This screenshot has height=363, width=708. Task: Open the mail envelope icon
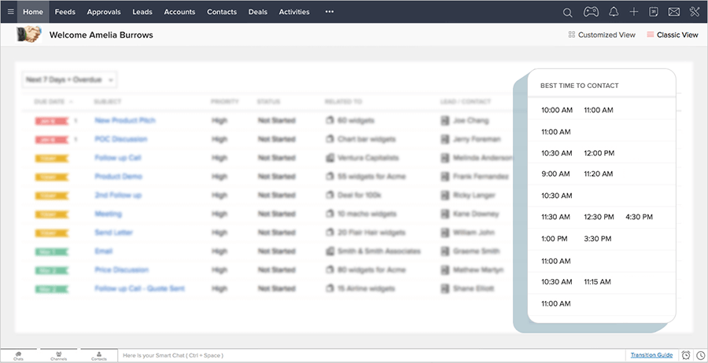[x=673, y=12]
